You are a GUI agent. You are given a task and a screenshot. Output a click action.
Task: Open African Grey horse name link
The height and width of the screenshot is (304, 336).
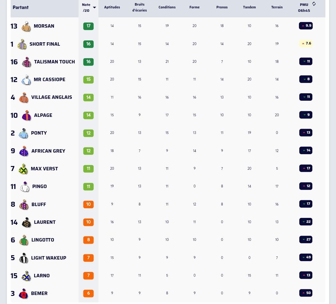point(48,151)
